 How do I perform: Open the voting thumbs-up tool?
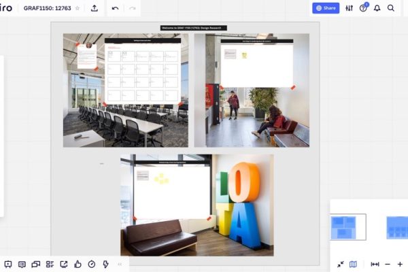tap(78, 264)
